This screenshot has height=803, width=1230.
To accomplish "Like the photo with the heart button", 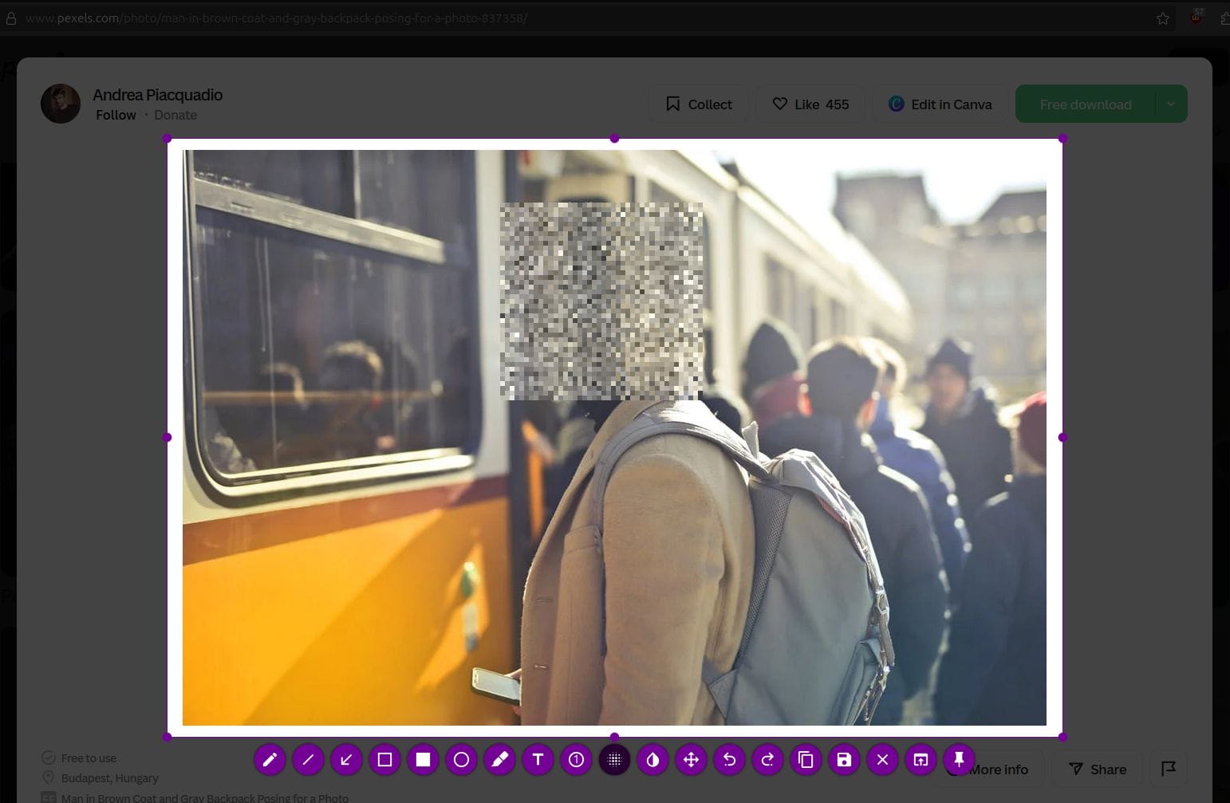I will (x=810, y=104).
